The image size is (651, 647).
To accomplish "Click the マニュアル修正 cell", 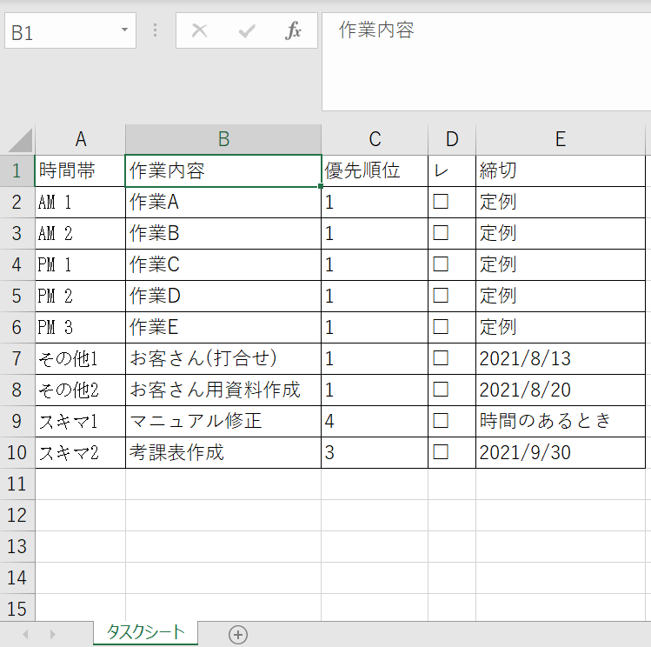I will [223, 421].
